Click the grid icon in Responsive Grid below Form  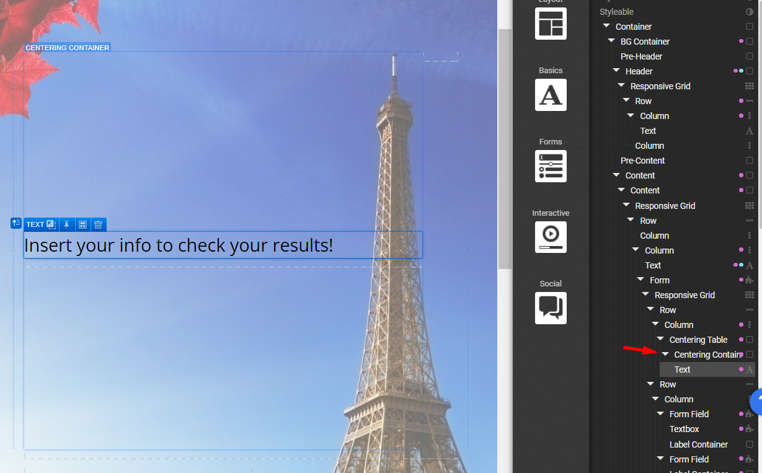pyautogui.click(x=750, y=295)
